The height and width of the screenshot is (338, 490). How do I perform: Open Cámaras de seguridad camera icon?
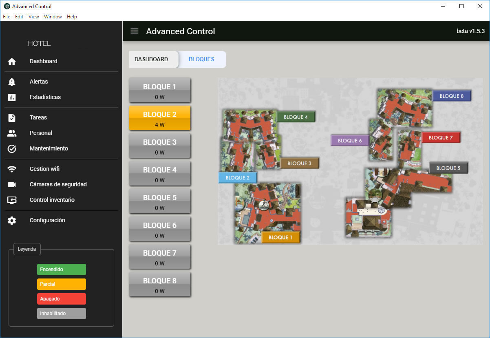12,185
